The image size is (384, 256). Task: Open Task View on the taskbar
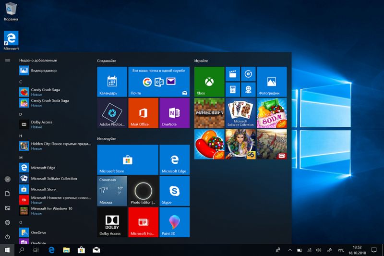36,250
